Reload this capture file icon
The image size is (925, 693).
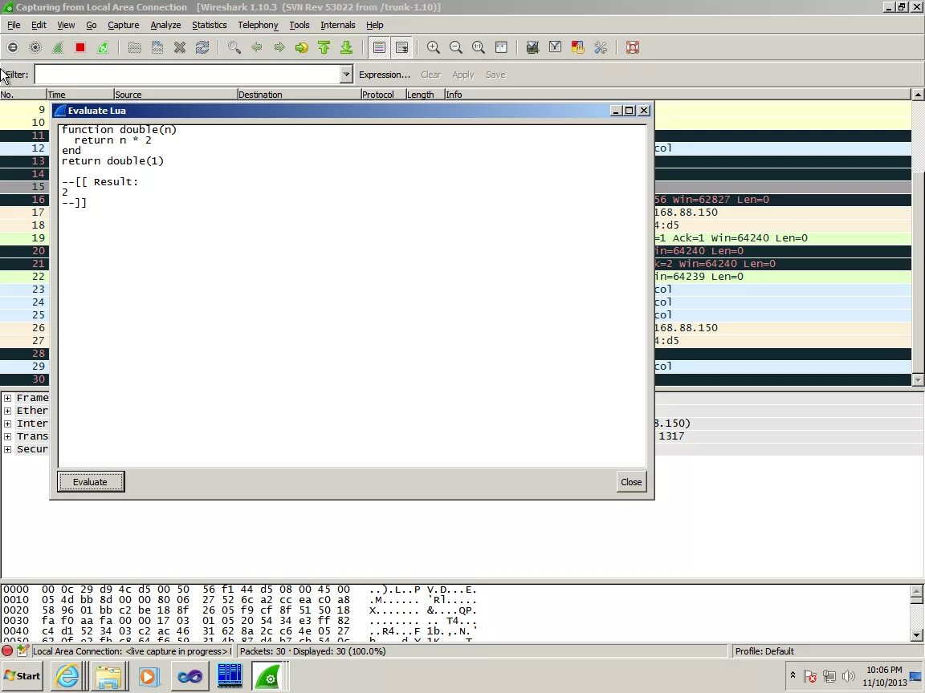coord(202,48)
